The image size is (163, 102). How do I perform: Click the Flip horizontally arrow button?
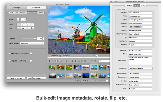tap(23, 28)
